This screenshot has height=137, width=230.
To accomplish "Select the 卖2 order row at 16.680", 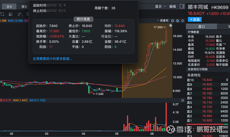I will click(208, 116).
